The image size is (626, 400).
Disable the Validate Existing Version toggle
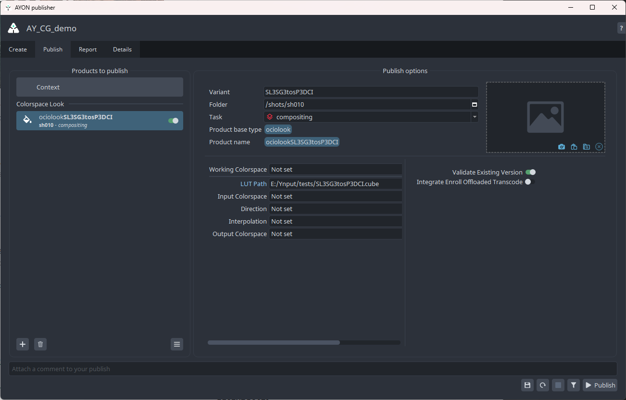[x=530, y=172]
